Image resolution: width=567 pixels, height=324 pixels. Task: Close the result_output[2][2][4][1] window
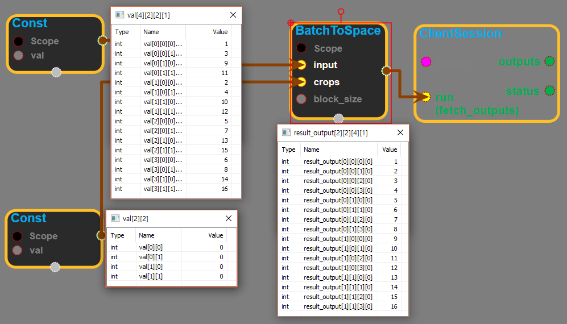point(400,132)
